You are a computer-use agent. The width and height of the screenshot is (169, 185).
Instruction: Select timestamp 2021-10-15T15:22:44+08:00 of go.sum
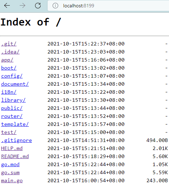(x=86, y=173)
